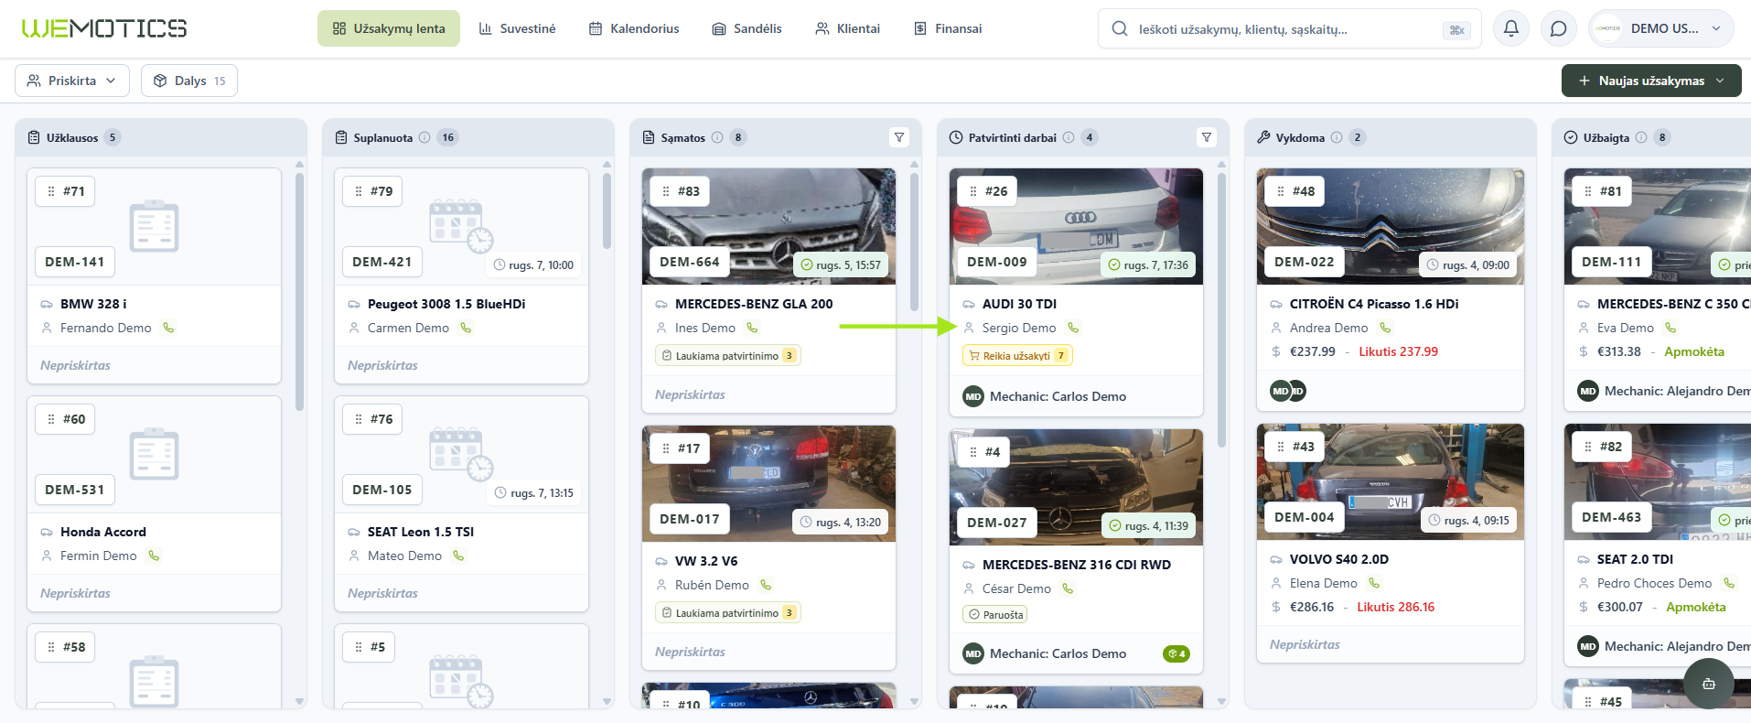Click Paruošta badge on César Demo card
Viewport: 1751px width, 723px height.
tap(995, 615)
